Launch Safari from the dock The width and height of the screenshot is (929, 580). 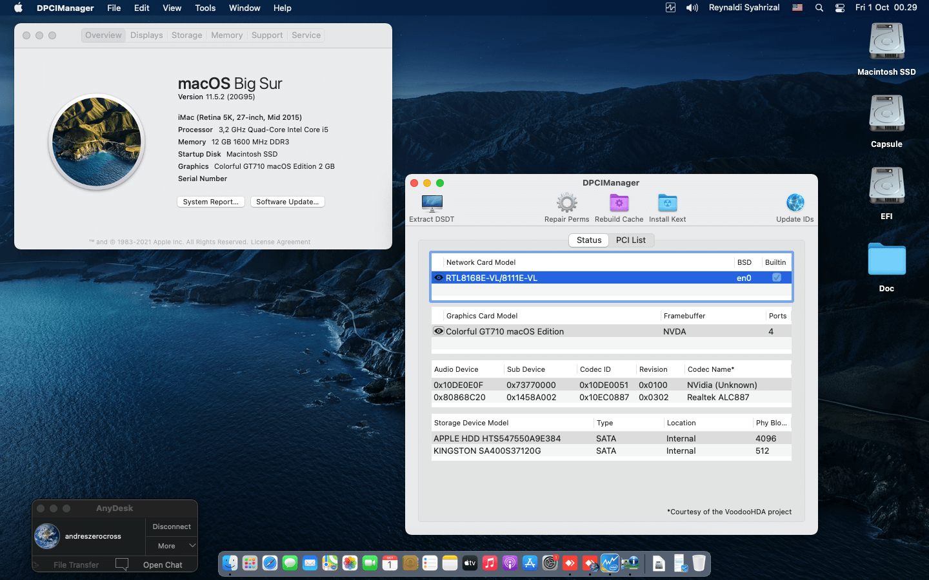[x=270, y=563]
